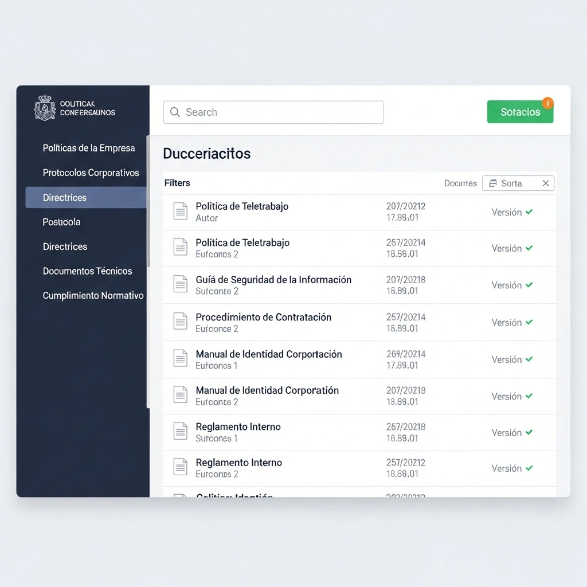587x587 pixels.
Task: Toggle green checkmark on Procedimiento de Contratación row
Action: tap(529, 322)
